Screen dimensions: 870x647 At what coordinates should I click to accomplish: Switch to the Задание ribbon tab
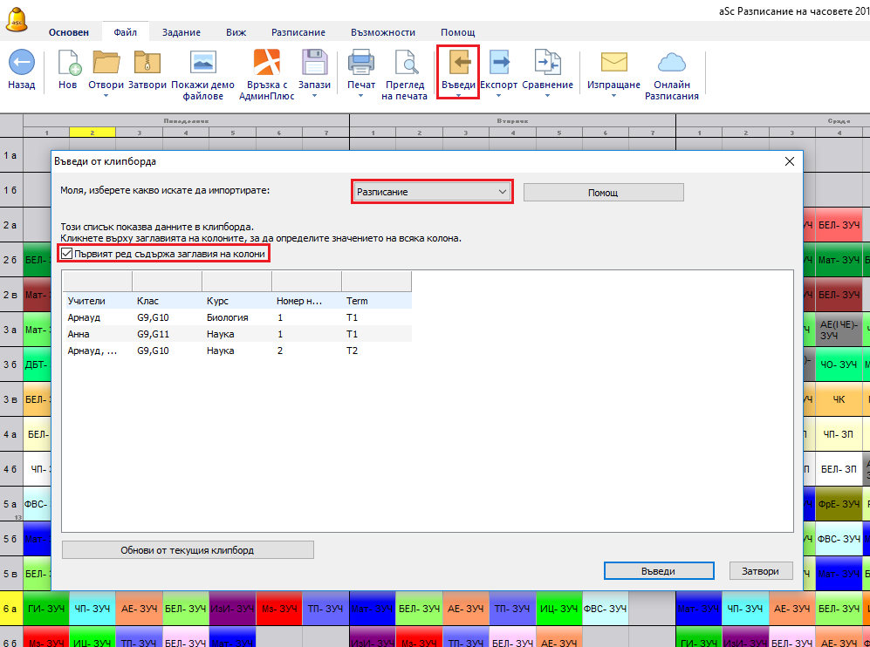click(x=181, y=32)
